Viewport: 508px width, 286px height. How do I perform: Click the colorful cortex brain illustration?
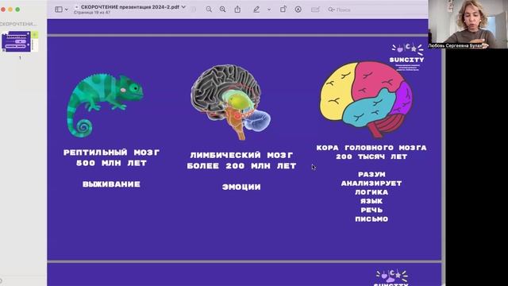click(x=366, y=99)
